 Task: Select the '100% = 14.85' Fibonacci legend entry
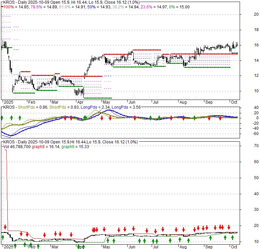[x=16, y=7]
